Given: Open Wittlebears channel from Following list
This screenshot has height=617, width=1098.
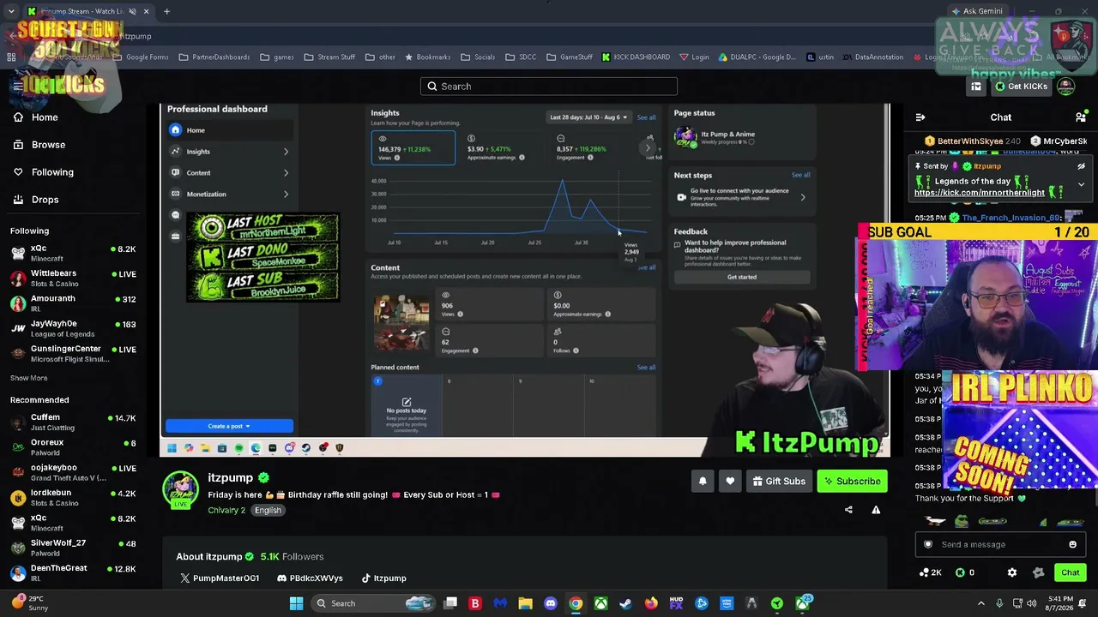Looking at the screenshot, I should click(x=72, y=279).
